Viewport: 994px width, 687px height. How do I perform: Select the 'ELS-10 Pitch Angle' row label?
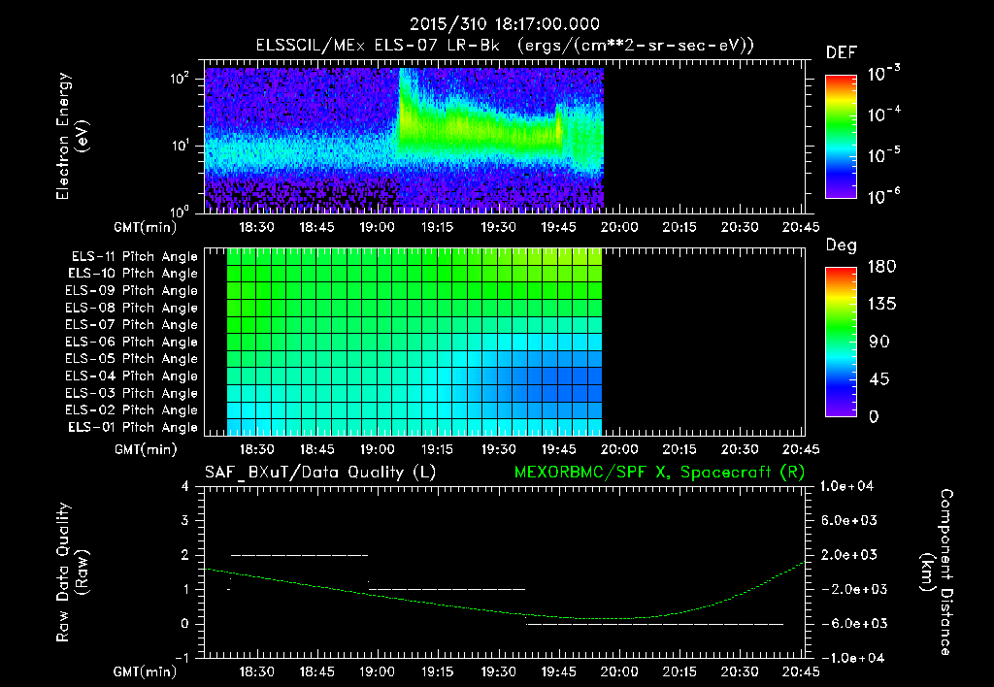[x=132, y=274]
